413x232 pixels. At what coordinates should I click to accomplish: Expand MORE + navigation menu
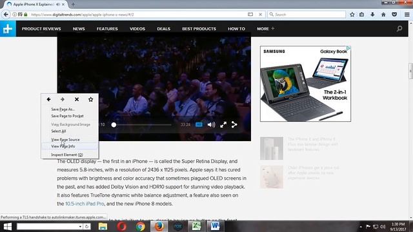(266, 28)
